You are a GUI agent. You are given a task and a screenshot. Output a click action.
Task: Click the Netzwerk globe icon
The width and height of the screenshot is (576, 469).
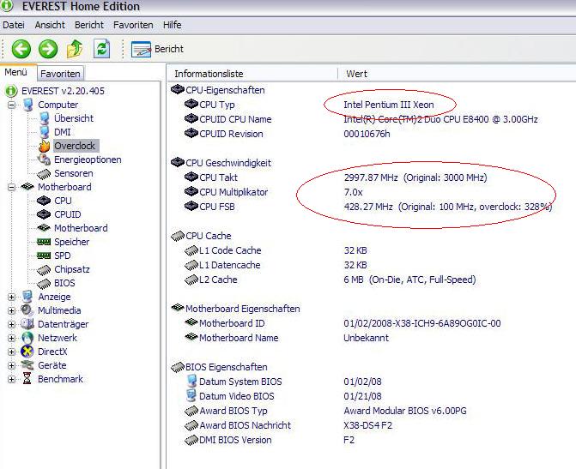pos(27,338)
